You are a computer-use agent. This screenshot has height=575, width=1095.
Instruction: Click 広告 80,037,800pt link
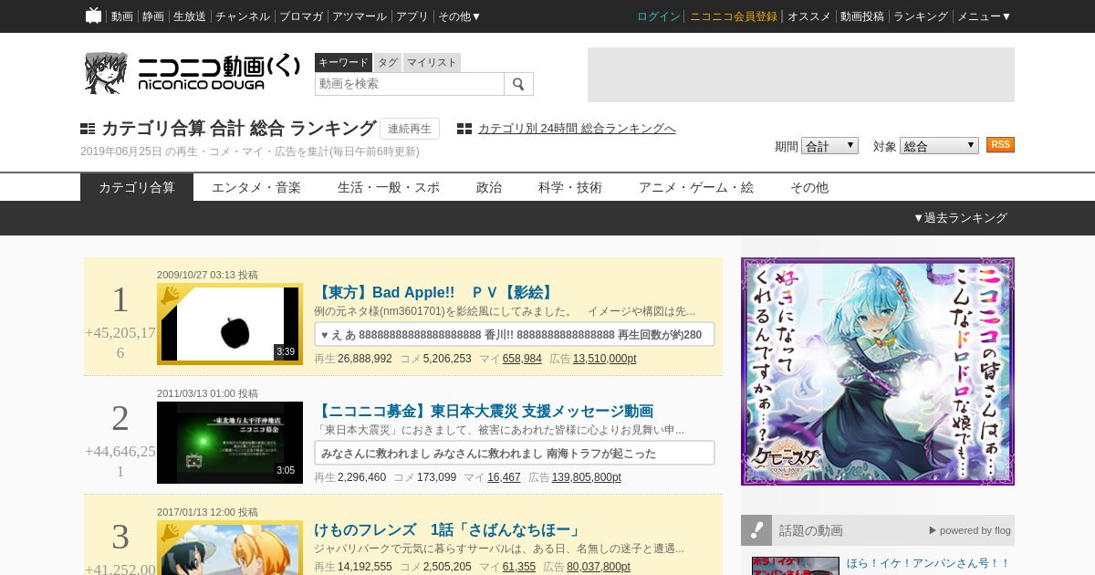(x=599, y=567)
